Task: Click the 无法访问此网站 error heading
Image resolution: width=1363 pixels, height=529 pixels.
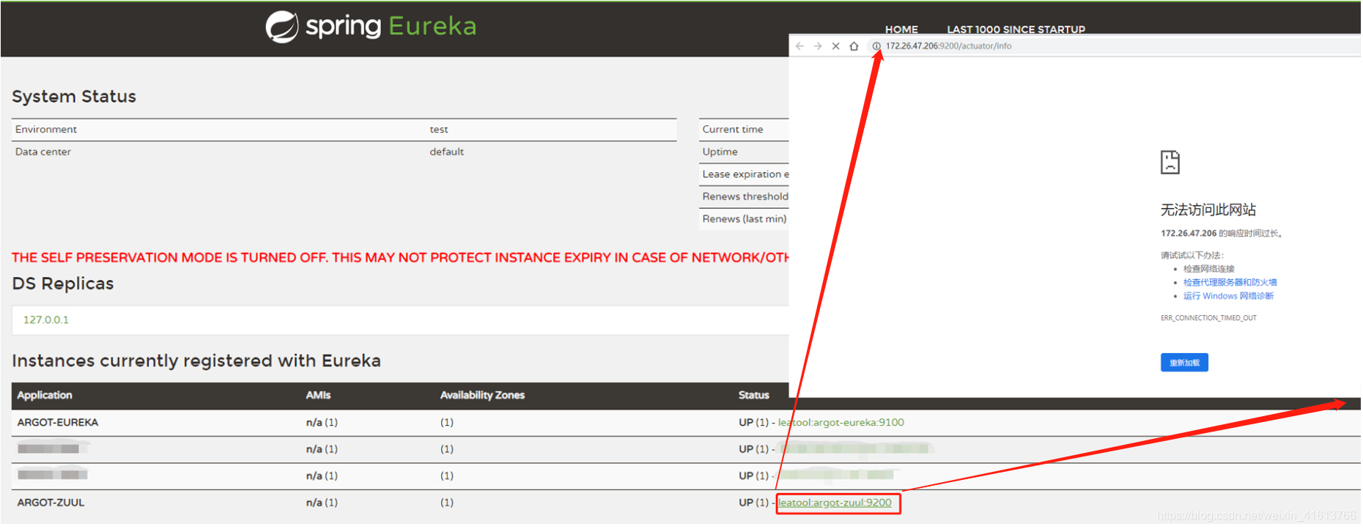Action: pos(1208,210)
